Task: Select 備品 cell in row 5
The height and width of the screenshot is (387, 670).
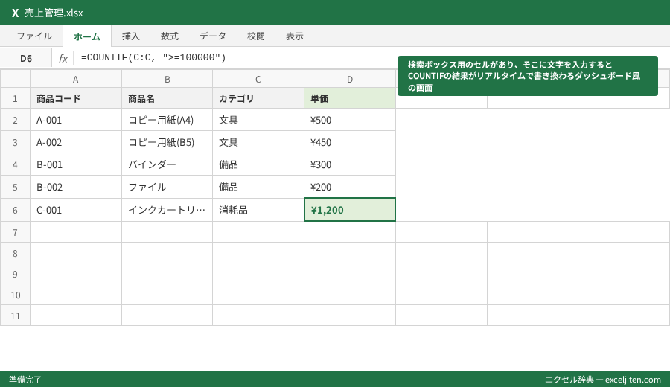Action: tap(258, 187)
